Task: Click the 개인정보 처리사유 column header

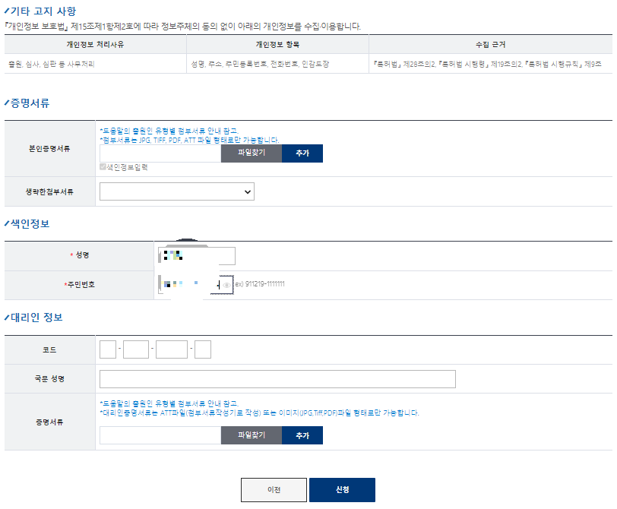Action: tap(95, 45)
